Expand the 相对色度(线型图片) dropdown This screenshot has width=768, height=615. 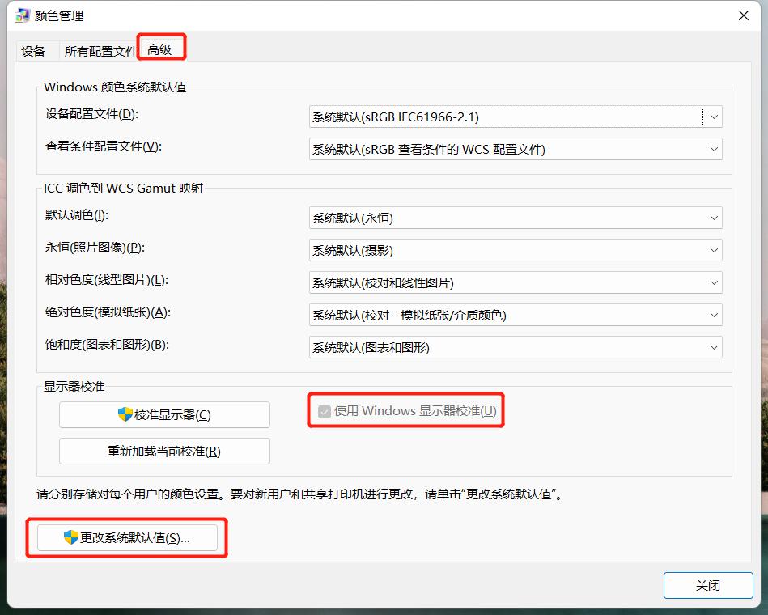click(713, 282)
